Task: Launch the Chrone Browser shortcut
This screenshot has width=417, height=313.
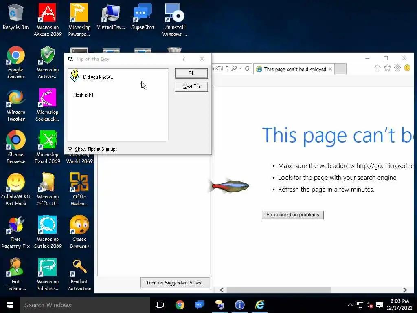Action: click(x=16, y=147)
